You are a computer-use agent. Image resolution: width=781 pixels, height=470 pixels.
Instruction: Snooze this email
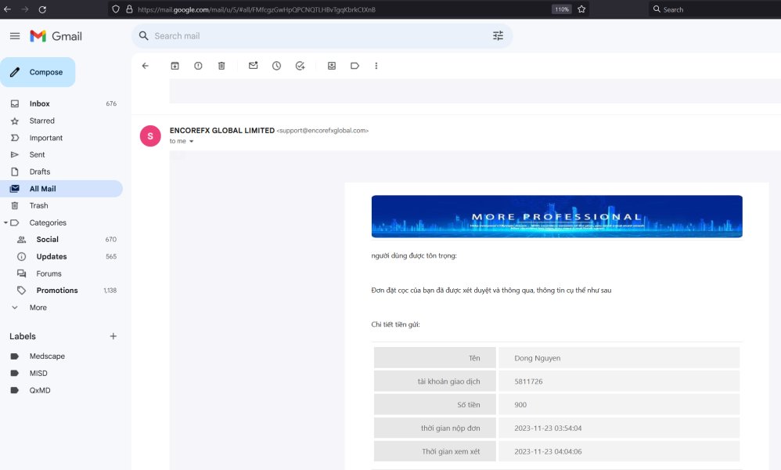[276, 66]
